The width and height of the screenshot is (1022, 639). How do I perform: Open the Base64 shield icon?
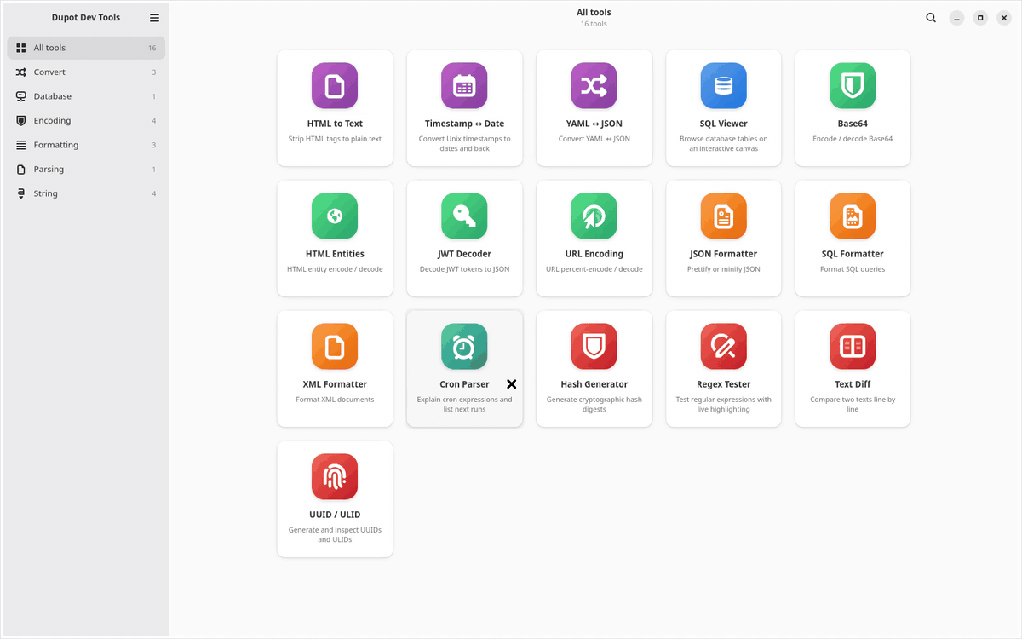coord(853,85)
